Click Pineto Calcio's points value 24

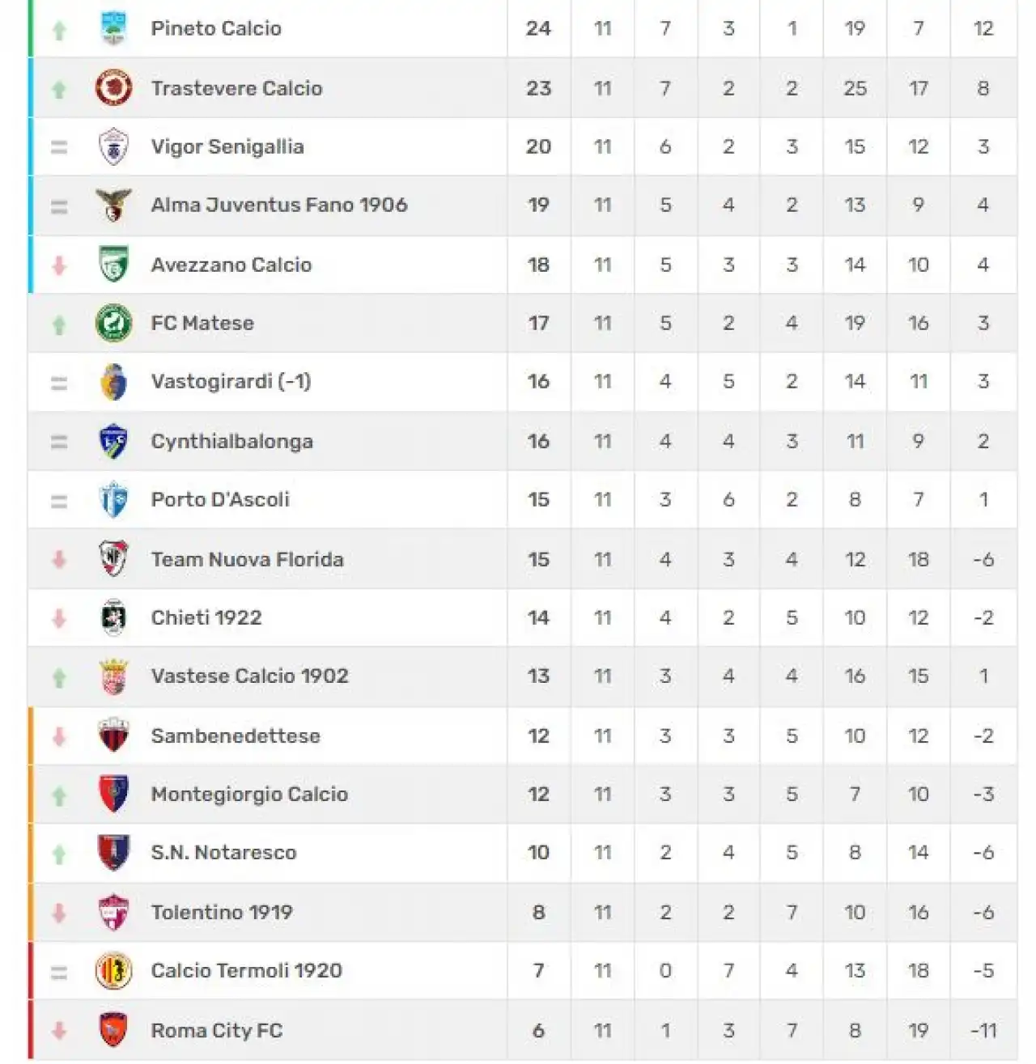point(538,28)
